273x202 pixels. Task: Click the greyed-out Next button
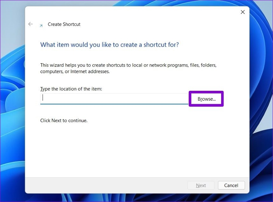(x=201, y=185)
